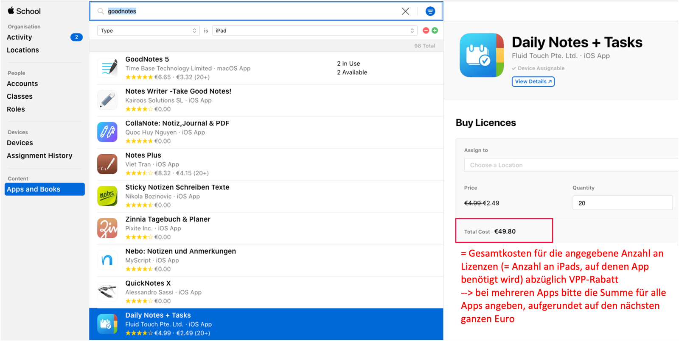Open Devices in sidebar
This screenshot has height=341, width=679.
coord(20,143)
